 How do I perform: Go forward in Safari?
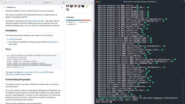pos(19,3)
